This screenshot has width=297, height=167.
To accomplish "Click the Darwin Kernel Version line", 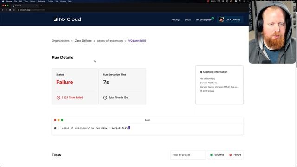I will tap(219, 87).
